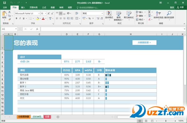
Task: Toggle Bold formatting
Action: (x=17, y=18)
